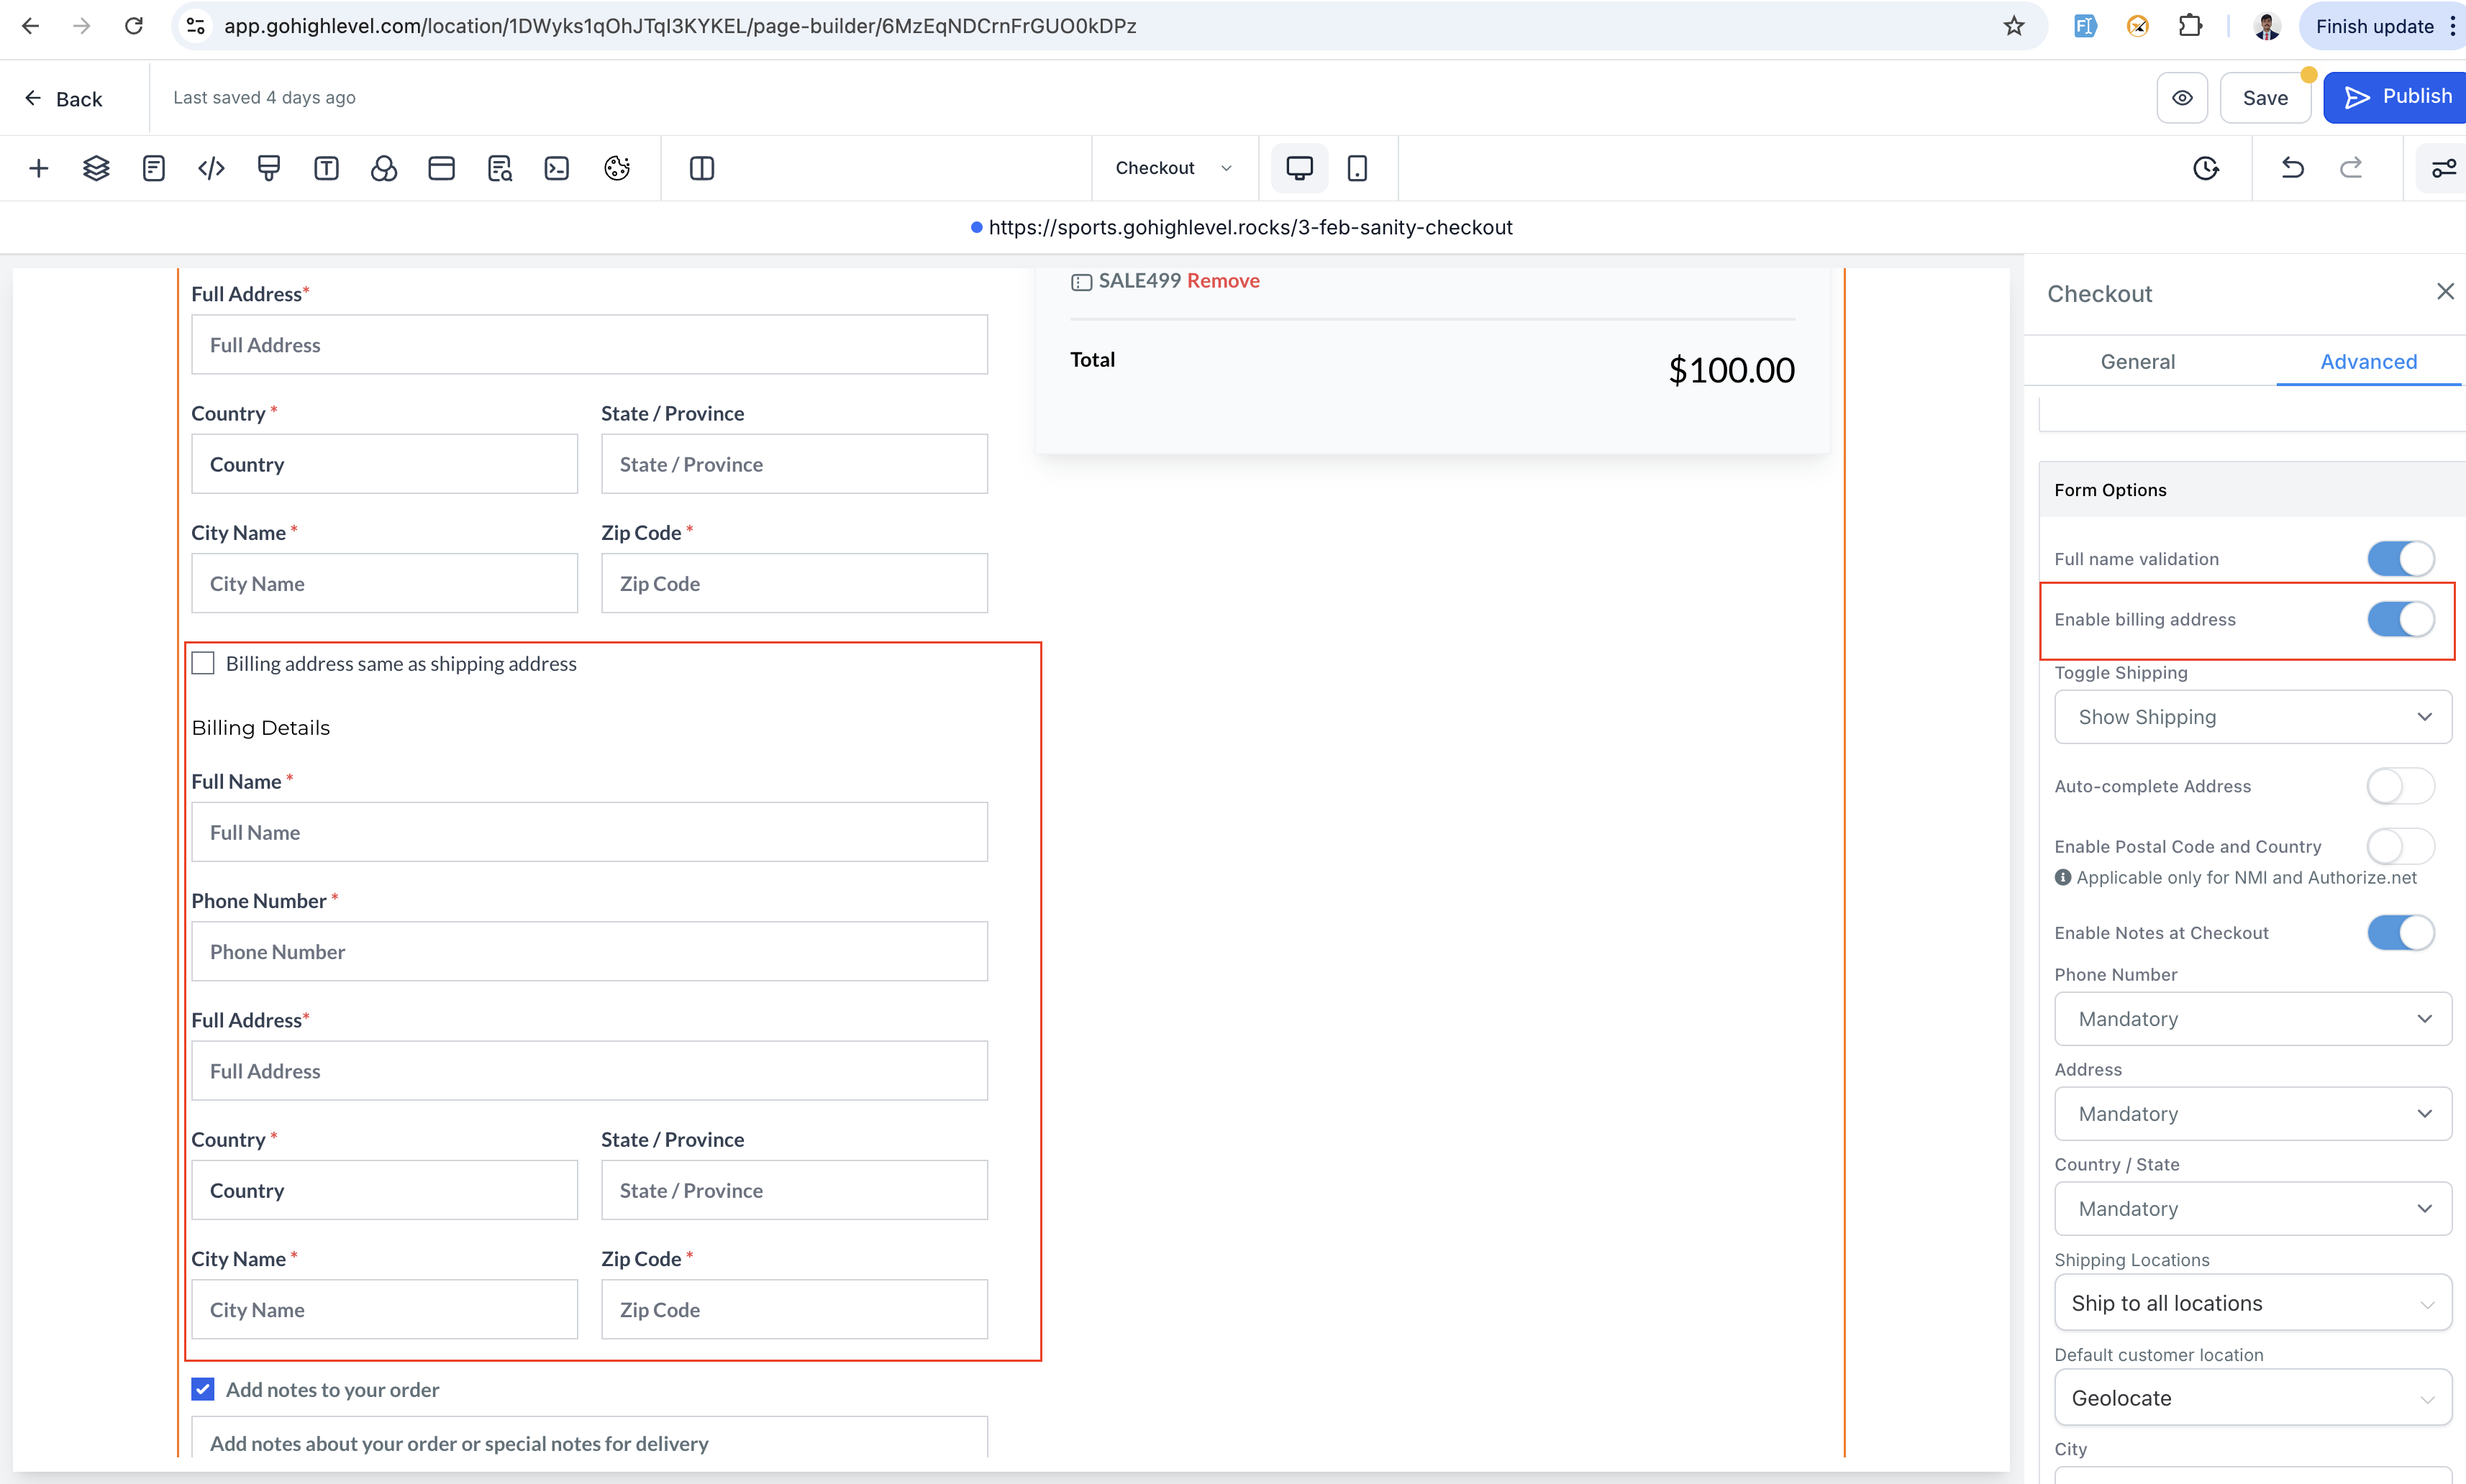The image size is (2466, 1484).
Task: Click the redo arrow
Action: point(2351,168)
